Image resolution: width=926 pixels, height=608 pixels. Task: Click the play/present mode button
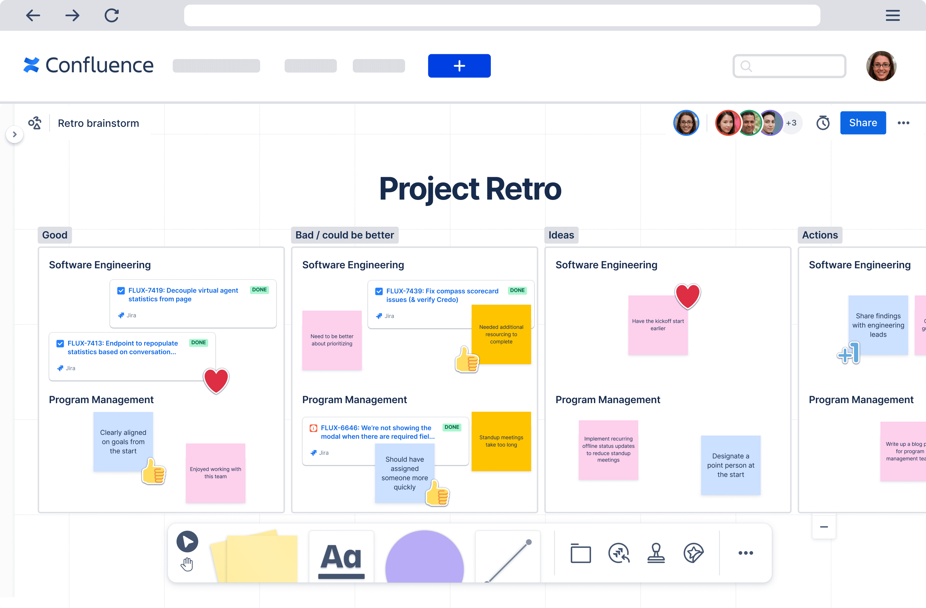tap(188, 542)
